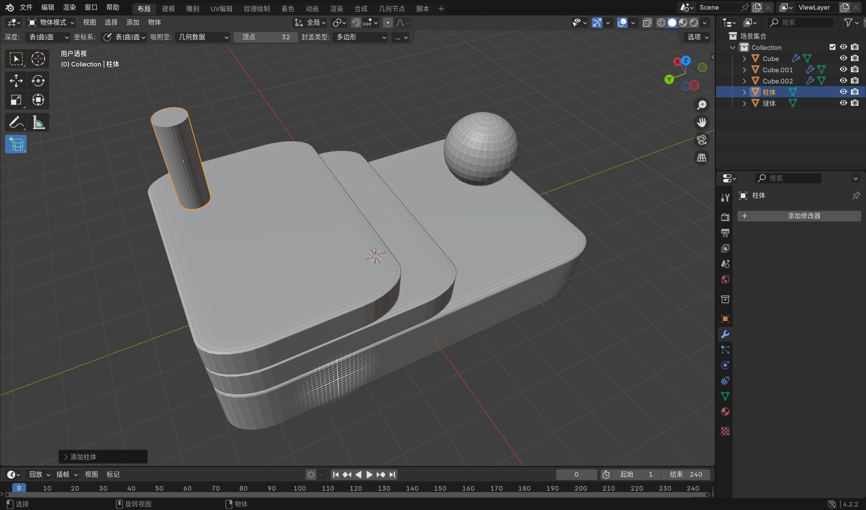Open the Object Data properties tab
The image size is (866, 510).
tap(725, 396)
